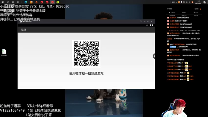208x117 pixels.
Task: Open Microsoft Edge from the taskbar
Action: pos(26,2)
